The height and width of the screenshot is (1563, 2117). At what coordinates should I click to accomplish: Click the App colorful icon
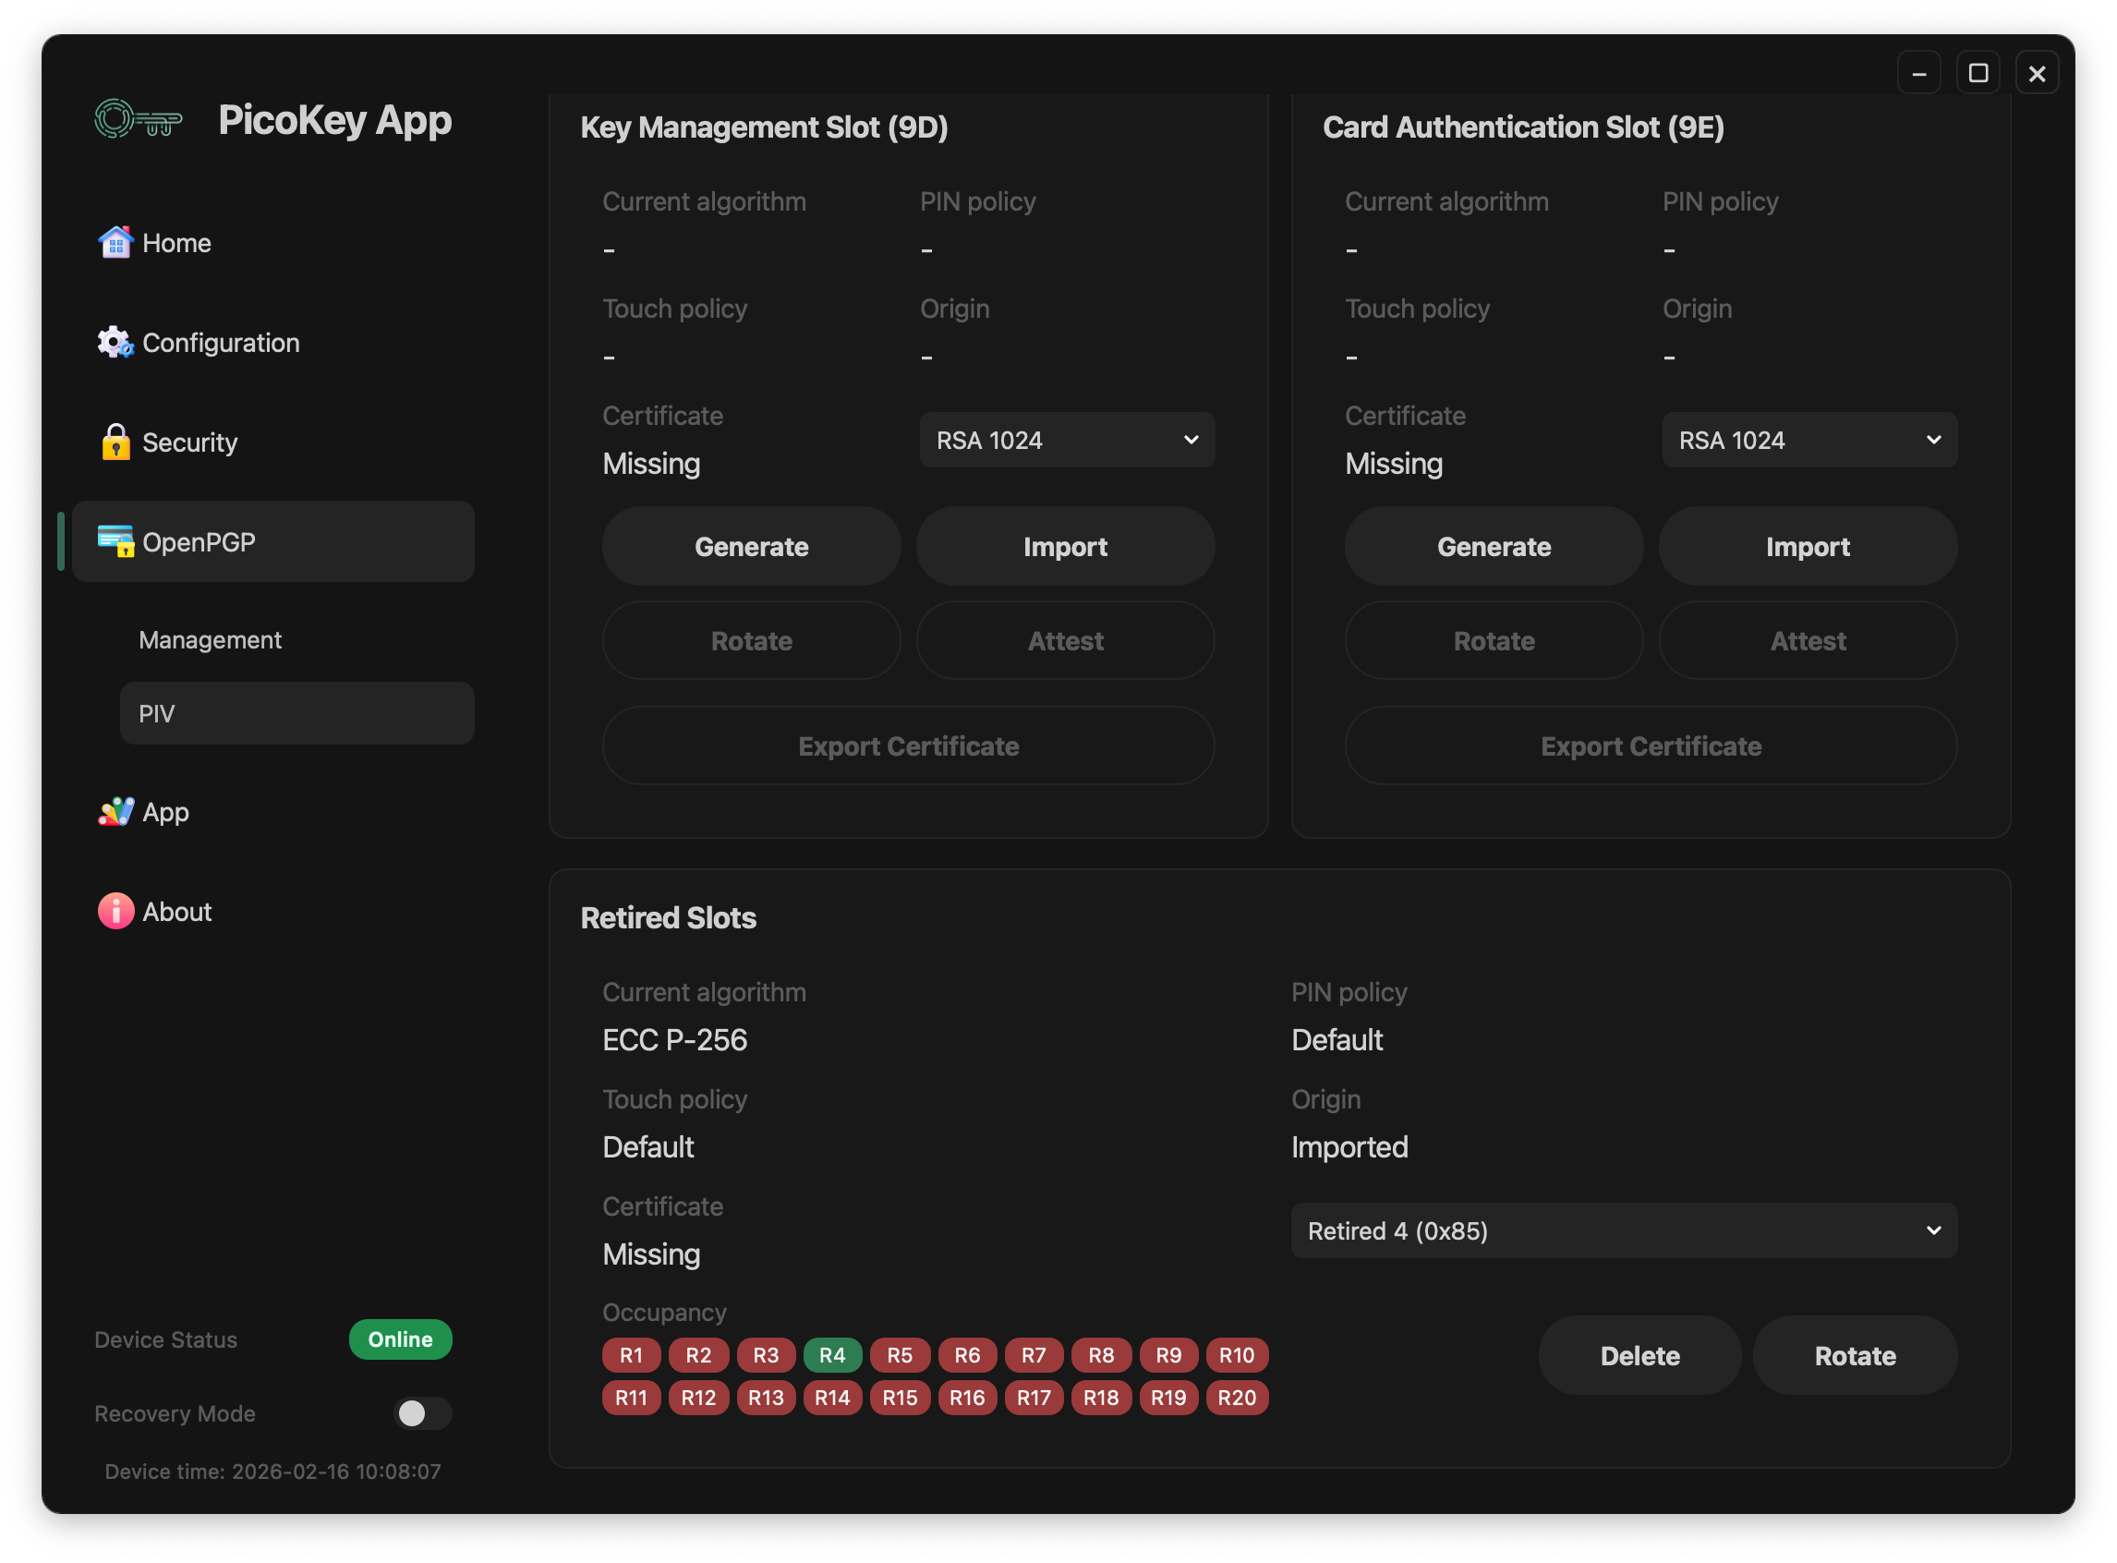[115, 812]
